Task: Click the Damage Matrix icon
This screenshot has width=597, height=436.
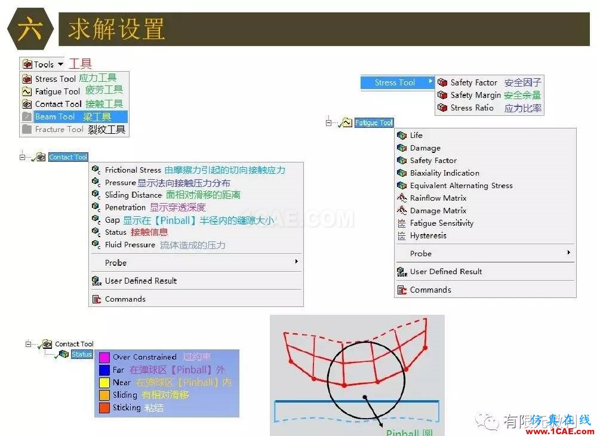Action: [x=402, y=211]
